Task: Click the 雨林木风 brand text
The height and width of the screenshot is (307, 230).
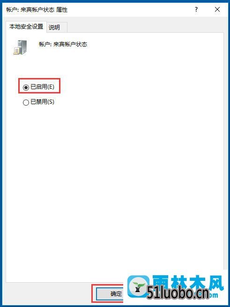Action: [x=188, y=282]
